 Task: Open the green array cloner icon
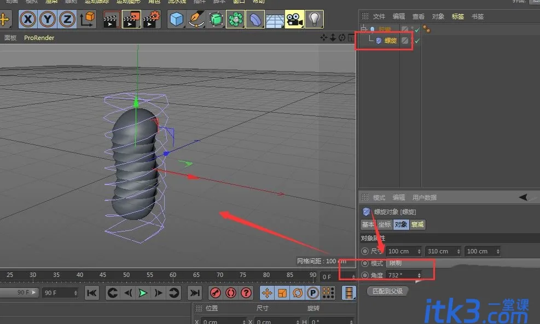(x=236, y=19)
